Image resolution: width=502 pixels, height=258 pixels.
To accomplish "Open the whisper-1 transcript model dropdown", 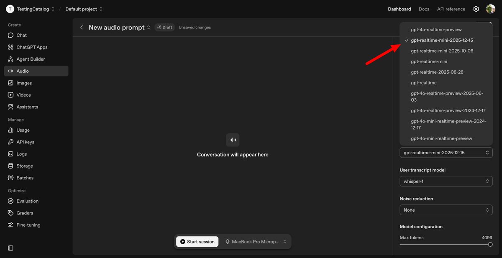I will pos(446,181).
